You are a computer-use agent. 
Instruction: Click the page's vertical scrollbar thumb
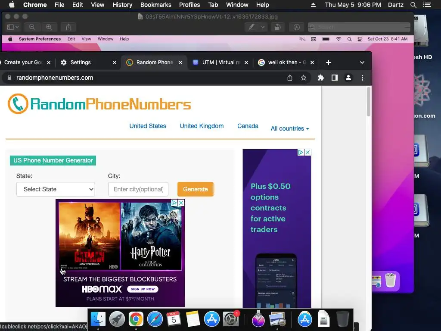369,102
